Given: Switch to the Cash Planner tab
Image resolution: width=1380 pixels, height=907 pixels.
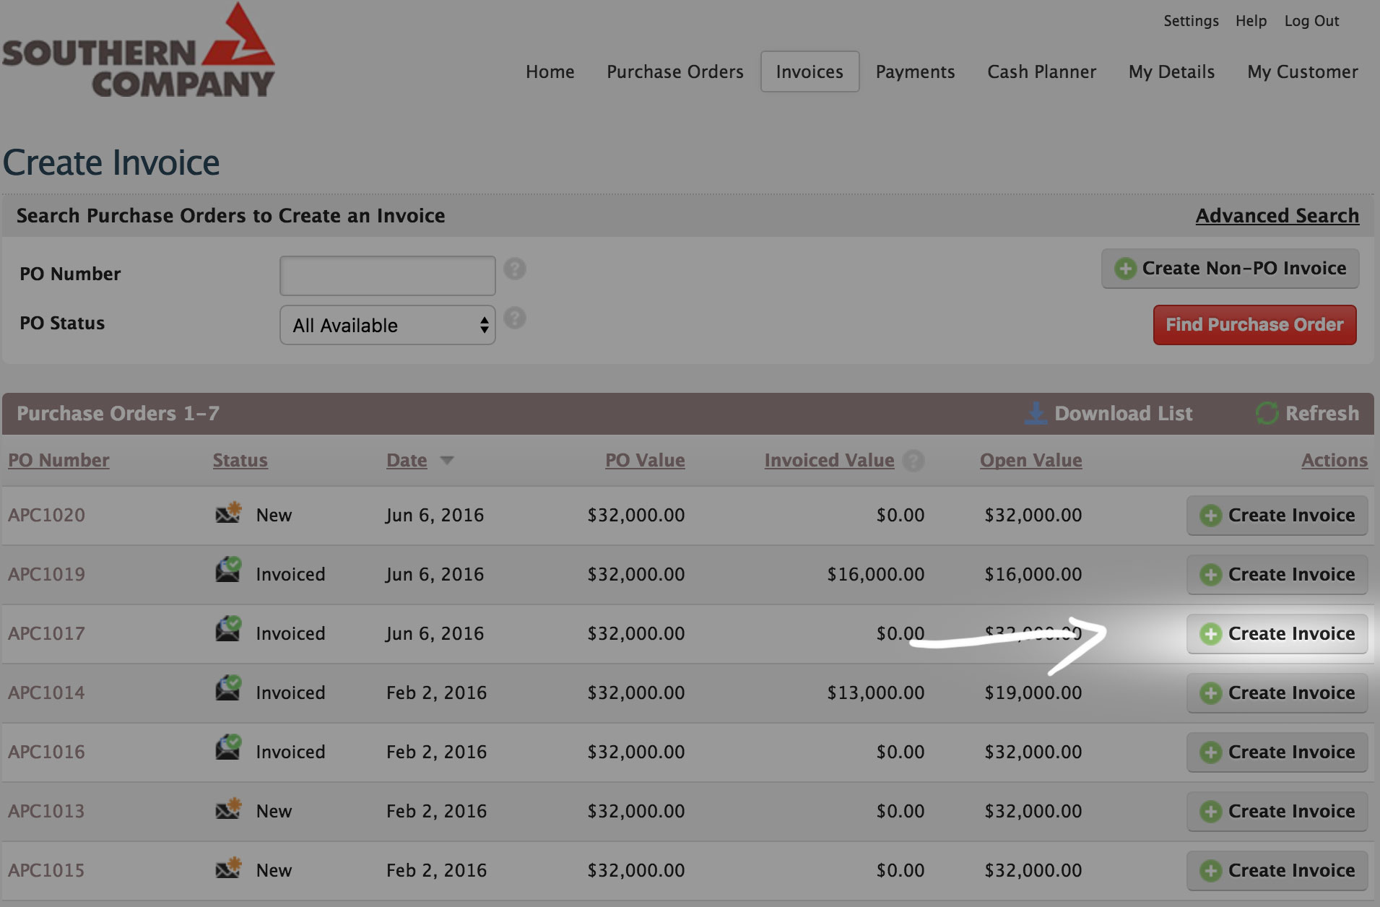Looking at the screenshot, I should 1042,71.
